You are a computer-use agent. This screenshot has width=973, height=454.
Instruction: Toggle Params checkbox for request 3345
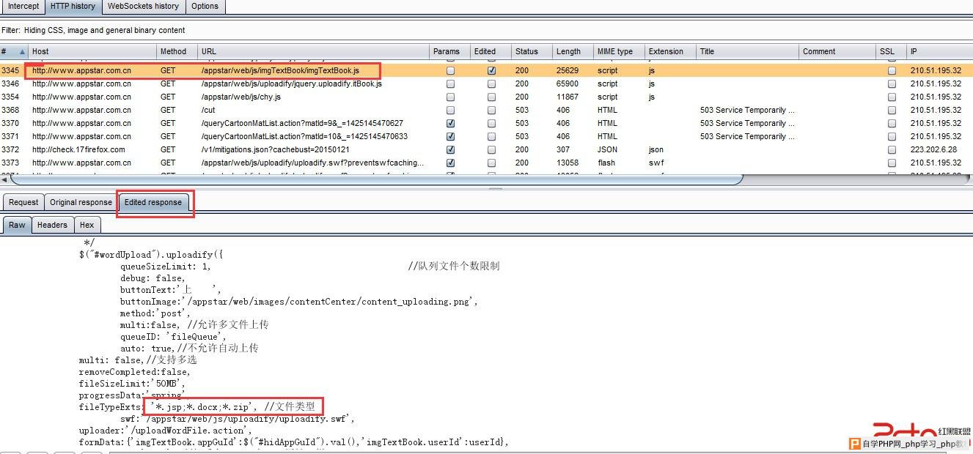pos(450,71)
